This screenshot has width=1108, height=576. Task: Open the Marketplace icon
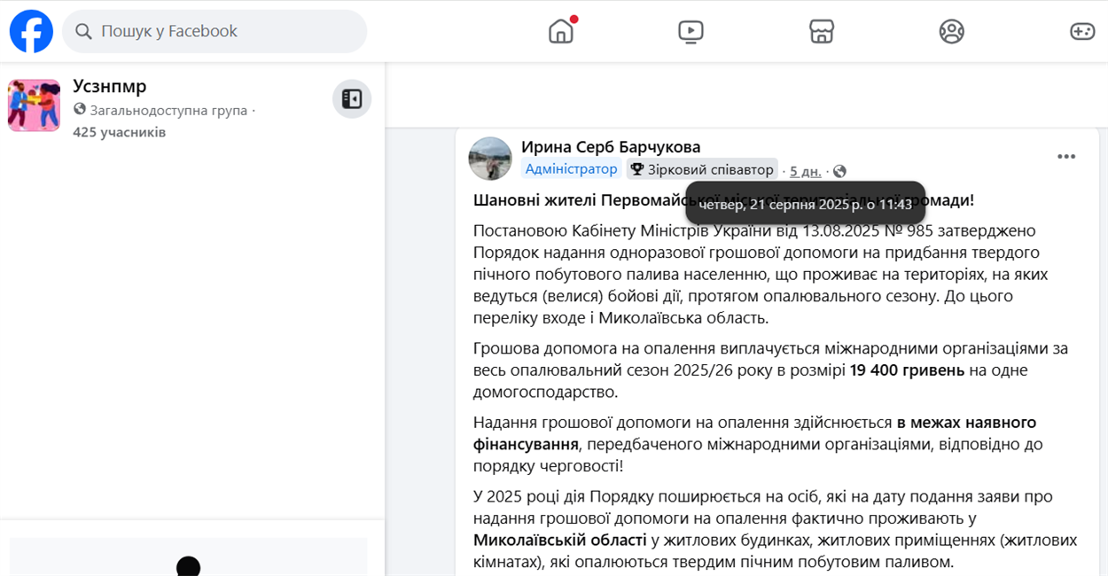pos(822,31)
